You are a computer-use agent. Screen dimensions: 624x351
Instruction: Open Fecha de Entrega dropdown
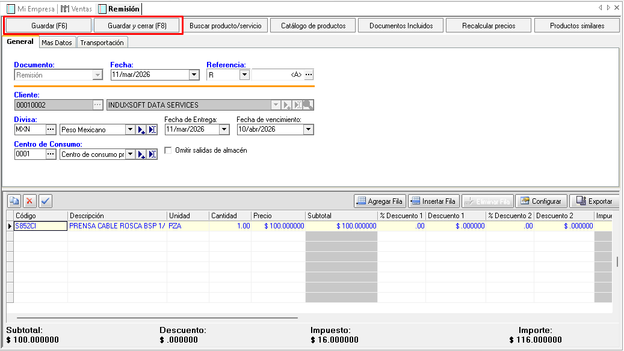pyautogui.click(x=224, y=130)
